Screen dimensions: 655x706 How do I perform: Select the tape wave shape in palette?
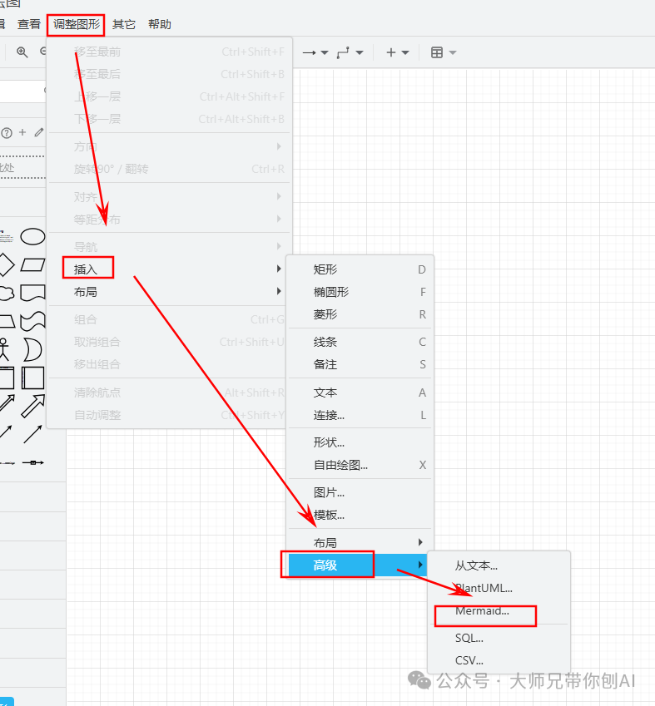click(33, 321)
